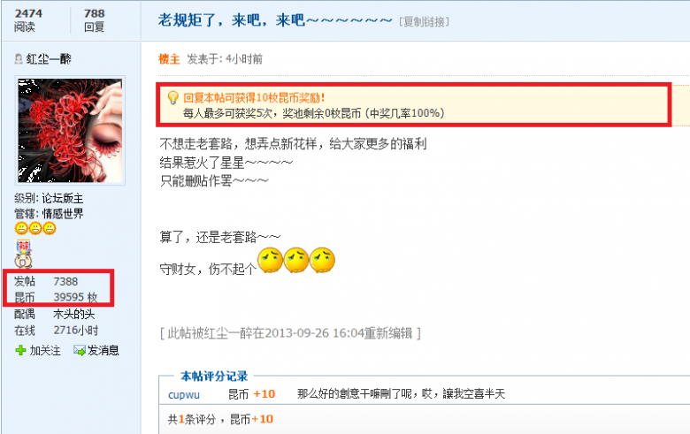This screenshot has width=690, height=434.
Task: Click the last crying emoji in post
Action: click(322, 261)
